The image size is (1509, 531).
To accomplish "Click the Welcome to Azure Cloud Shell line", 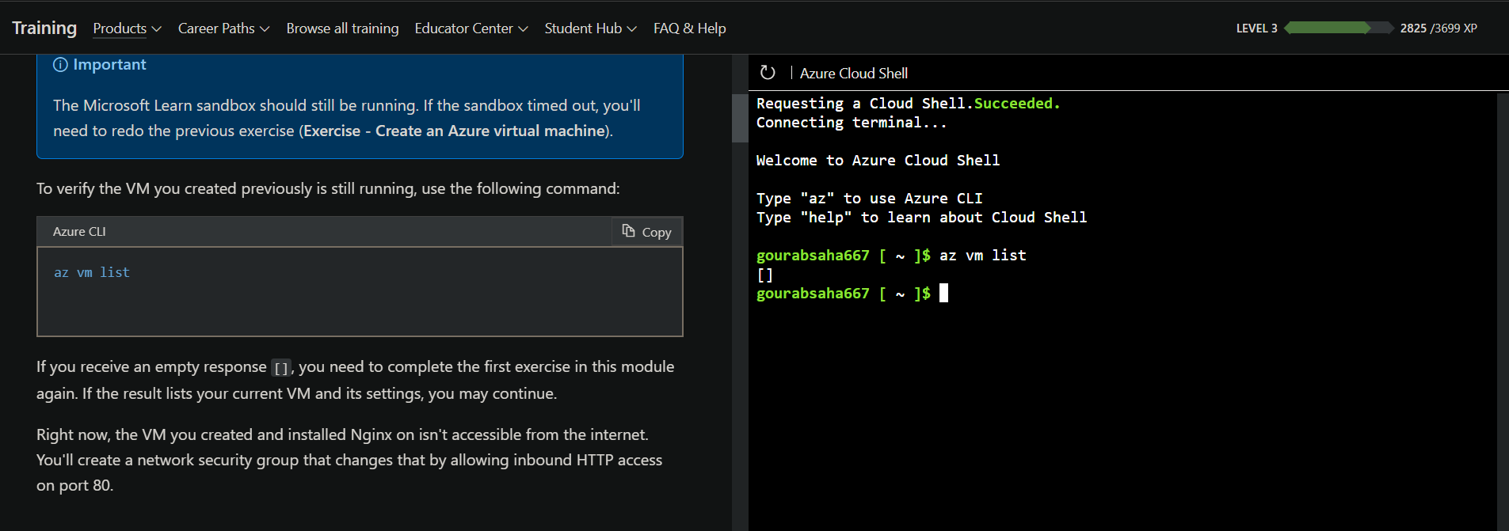I will [x=878, y=161].
